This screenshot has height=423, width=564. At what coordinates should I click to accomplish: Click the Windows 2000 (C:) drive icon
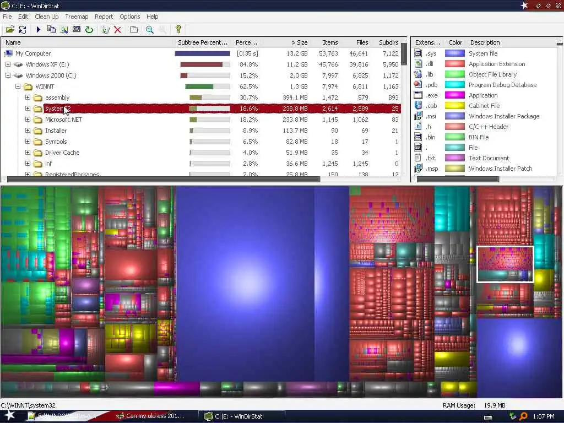pyautogui.click(x=18, y=75)
